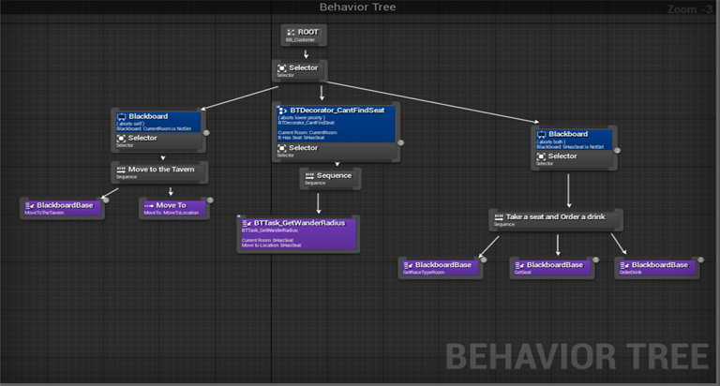
Task: Click the Blackboard decorator icon for CurrentRoom
Action: pos(122,116)
